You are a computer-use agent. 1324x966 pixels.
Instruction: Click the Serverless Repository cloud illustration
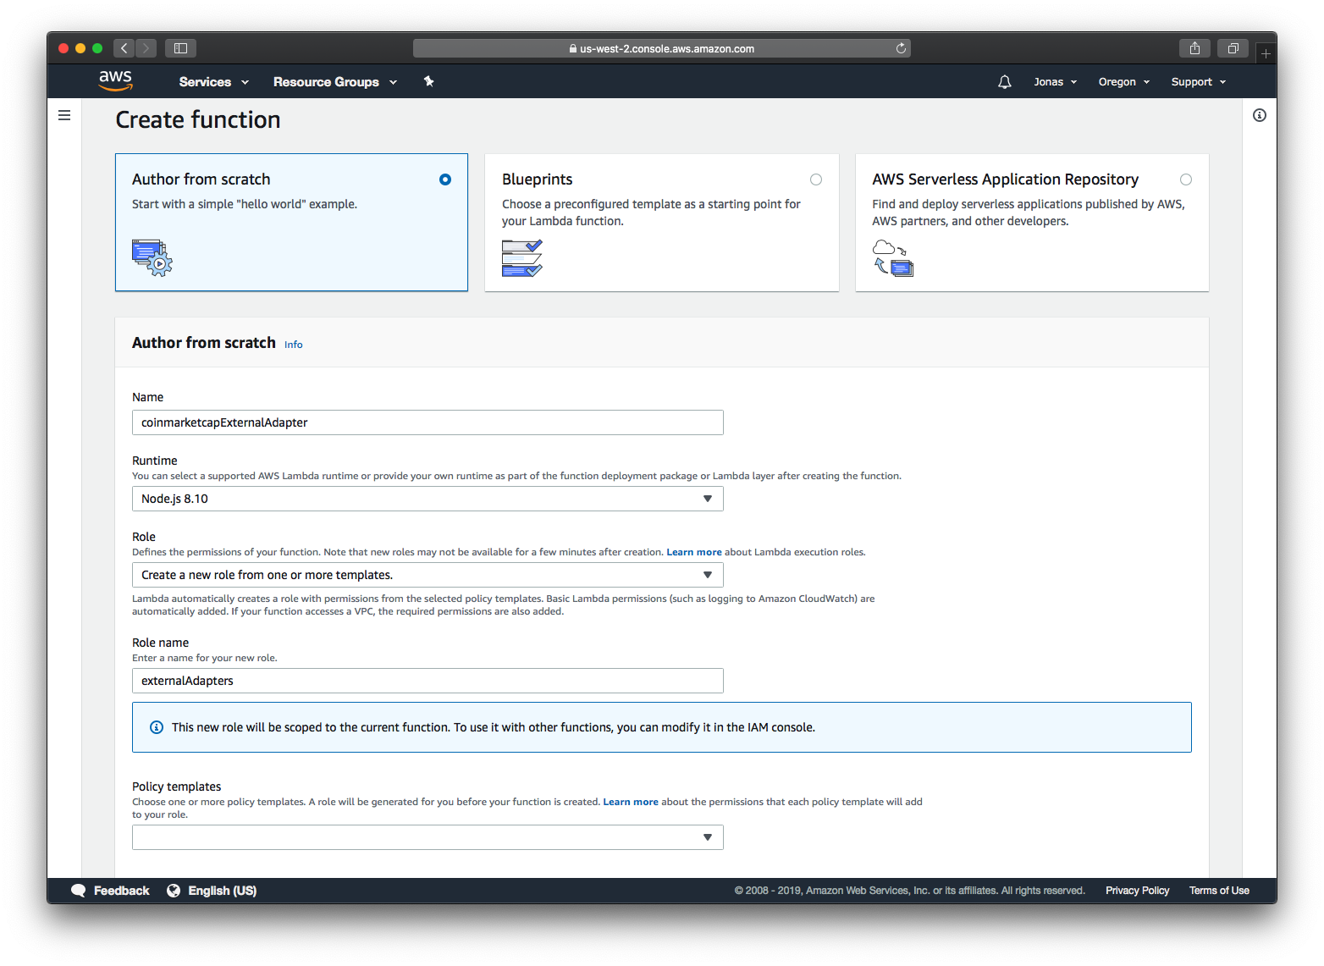pyautogui.click(x=893, y=258)
